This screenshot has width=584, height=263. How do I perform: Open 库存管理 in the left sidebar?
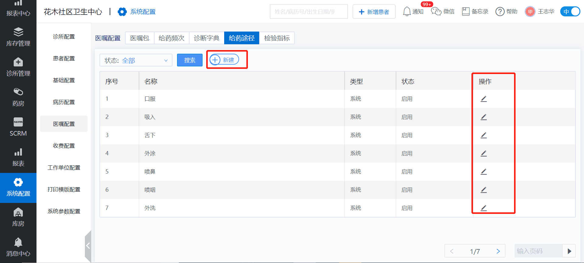18,37
